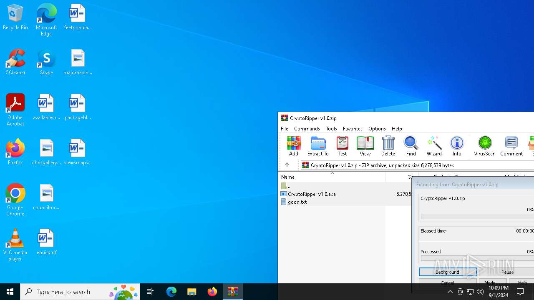
Task: Select Adobe Acrobat desktop icon
Action: coord(15,110)
